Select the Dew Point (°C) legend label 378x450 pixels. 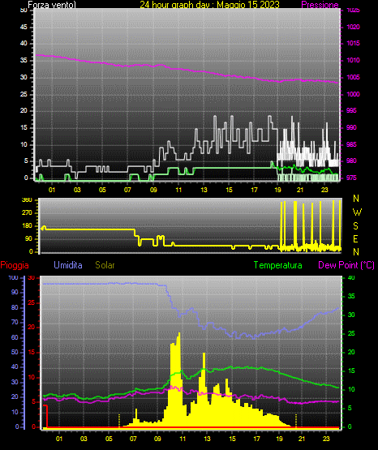point(346,265)
